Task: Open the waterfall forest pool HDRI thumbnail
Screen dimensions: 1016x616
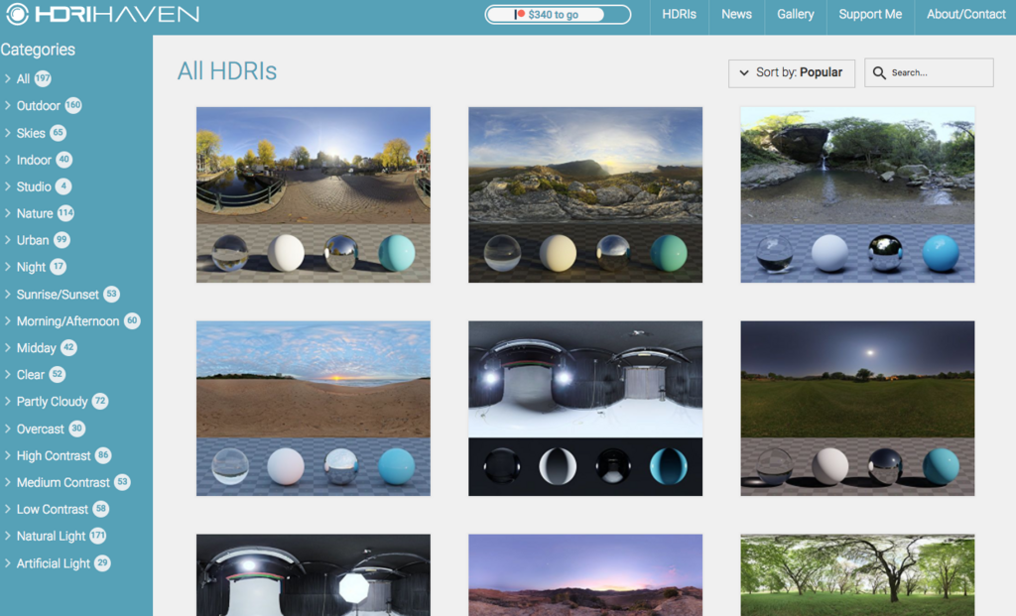Action: [x=857, y=194]
